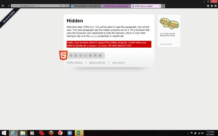Image resolution: width=218 pixels, height=136 pixels.
Task: Open Action Center flag icon in tray
Action: 192,133
